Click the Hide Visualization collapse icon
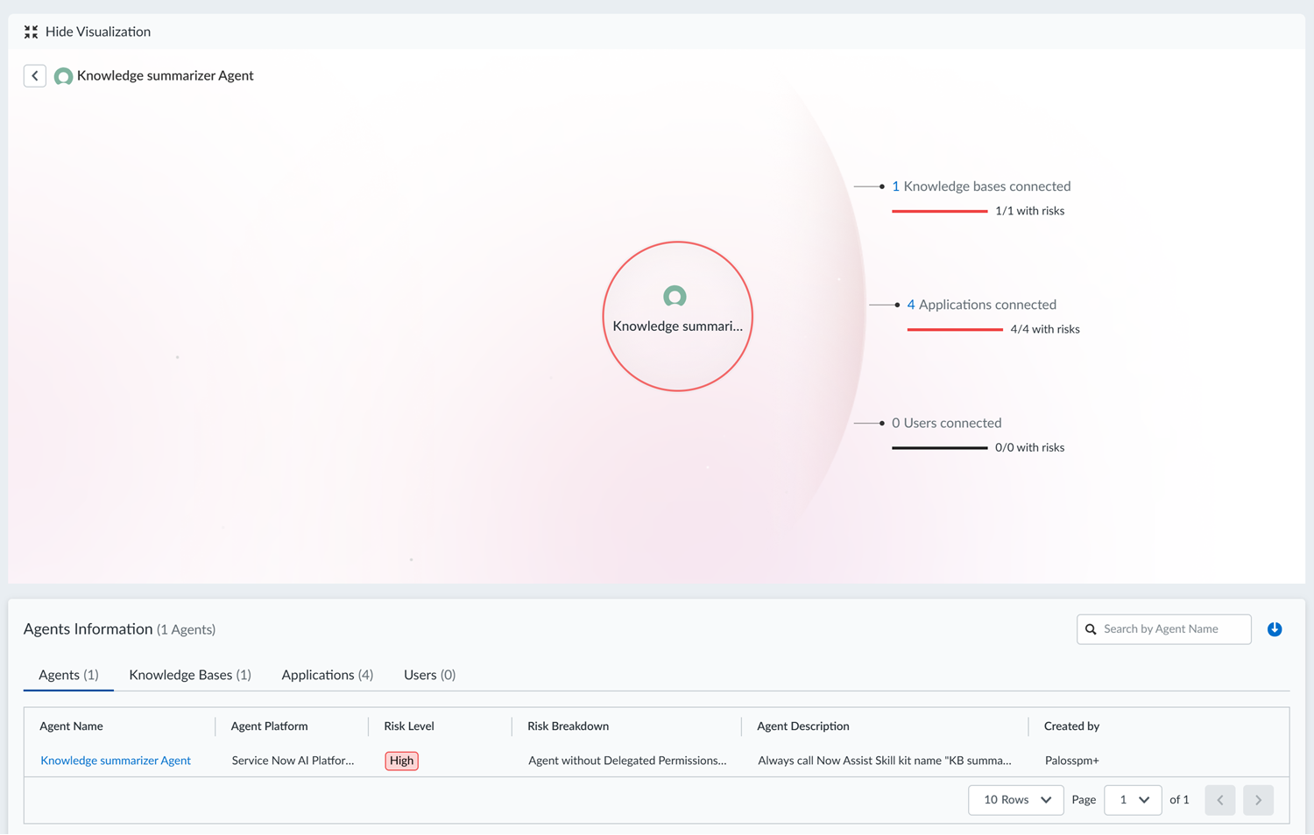This screenshot has width=1314, height=835. click(31, 32)
